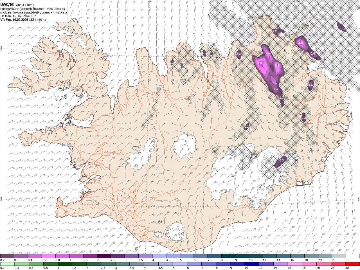This screenshot has width=360, height=270.
Task: Click the dark purple-gray 0.2 snow legend swatch
Action: [7, 256]
